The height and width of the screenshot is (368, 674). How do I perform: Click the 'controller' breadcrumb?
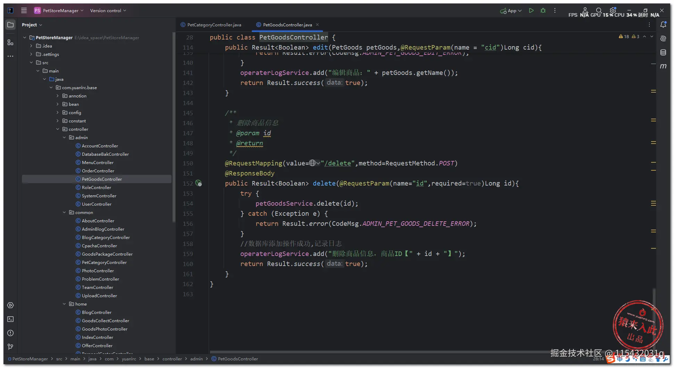pyautogui.click(x=172, y=359)
